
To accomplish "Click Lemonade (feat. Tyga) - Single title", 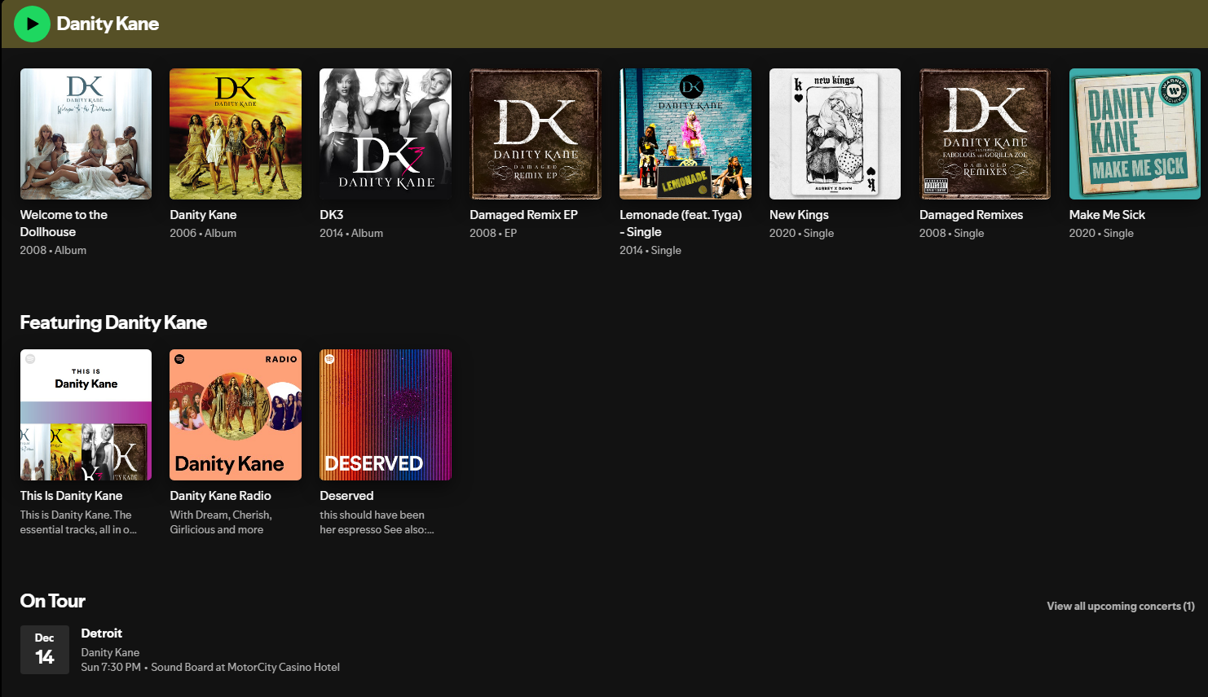I will tap(681, 223).
